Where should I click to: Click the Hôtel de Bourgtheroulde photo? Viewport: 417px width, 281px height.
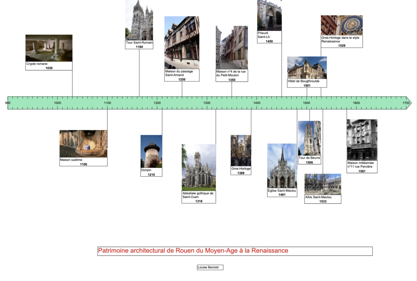307,68
